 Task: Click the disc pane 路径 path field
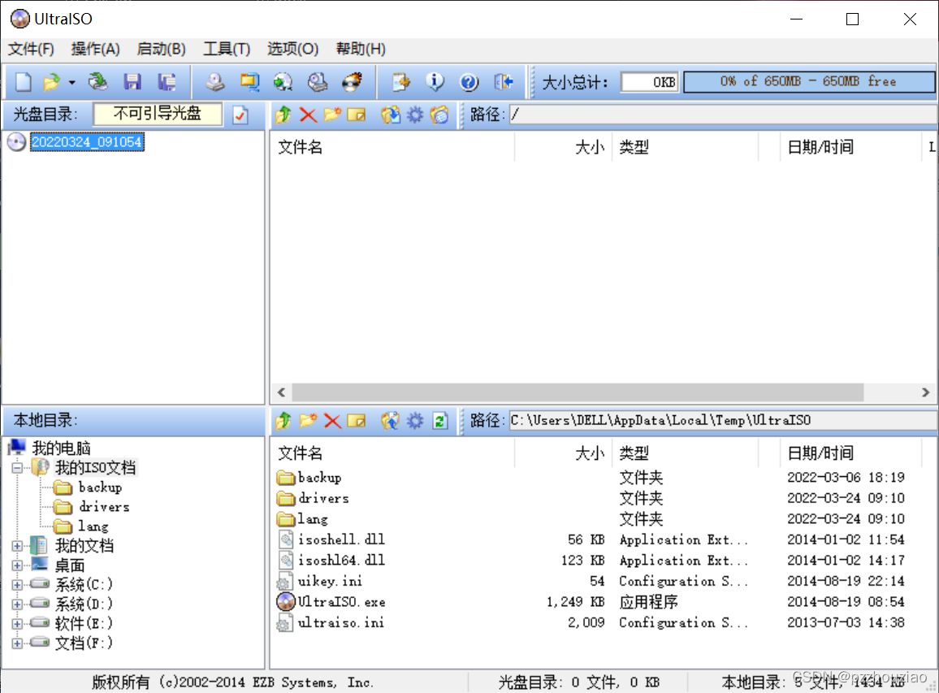click(x=723, y=115)
